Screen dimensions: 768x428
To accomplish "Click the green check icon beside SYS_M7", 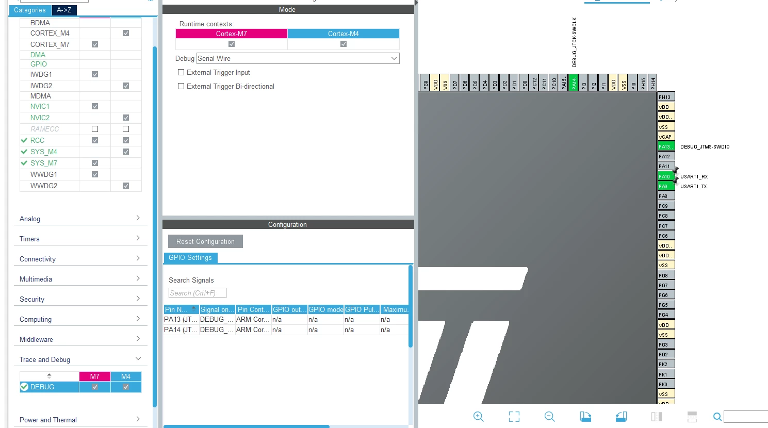I will click(x=24, y=163).
